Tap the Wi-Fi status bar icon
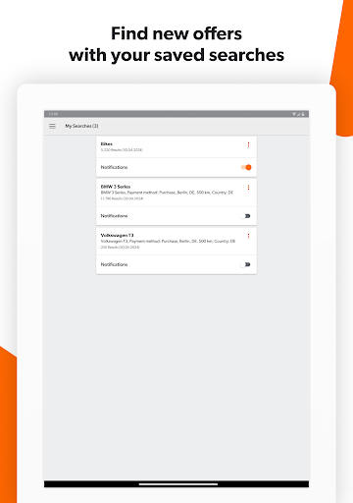This screenshot has height=503, width=353. tap(294, 114)
